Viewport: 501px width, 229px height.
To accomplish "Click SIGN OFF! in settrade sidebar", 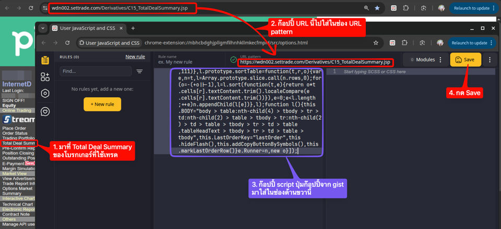I will [14, 100].
